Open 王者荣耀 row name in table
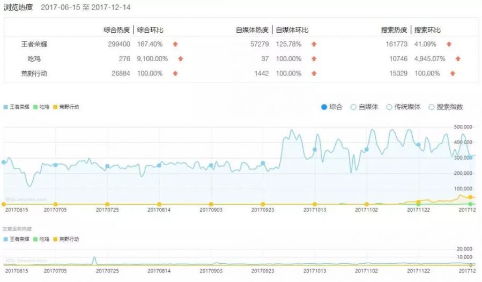The height and width of the screenshot is (282, 482). coord(34,44)
